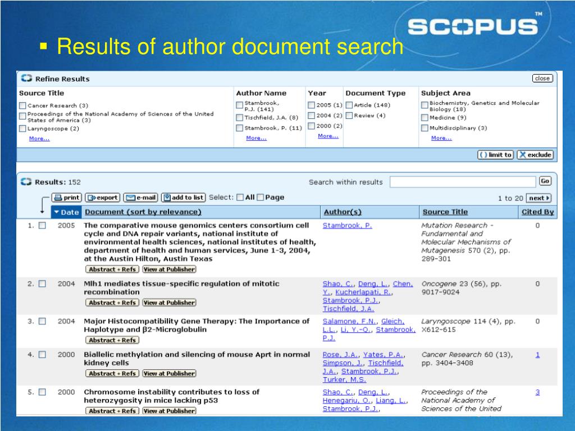View Chromosome instability article at Publisher
The image size is (575, 431).
(x=169, y=411)
